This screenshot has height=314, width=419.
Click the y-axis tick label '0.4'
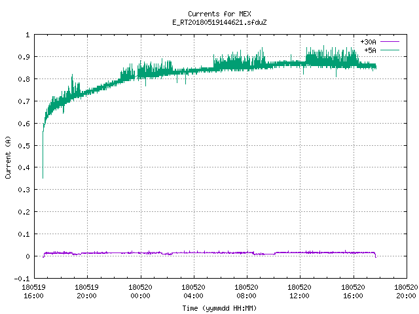[x=24, y=167]
